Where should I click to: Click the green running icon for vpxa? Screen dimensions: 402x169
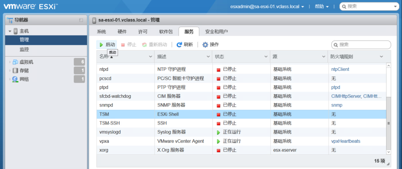point(219,142)
